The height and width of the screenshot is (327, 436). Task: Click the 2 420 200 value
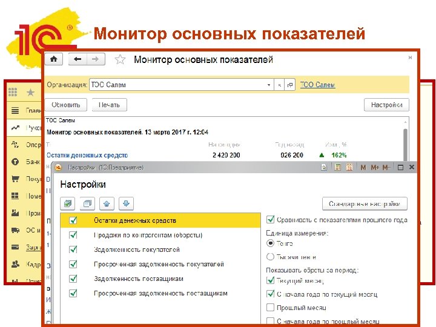[x=226, y=155]
